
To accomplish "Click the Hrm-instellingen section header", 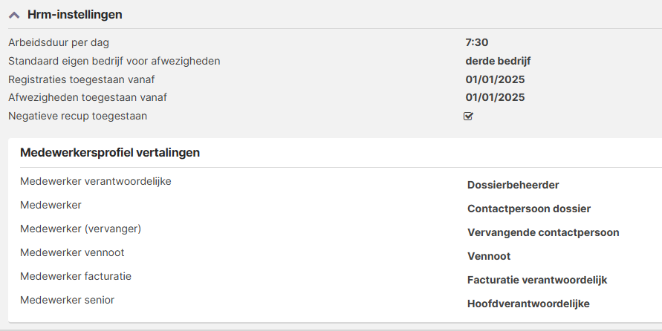I will 74,15.
